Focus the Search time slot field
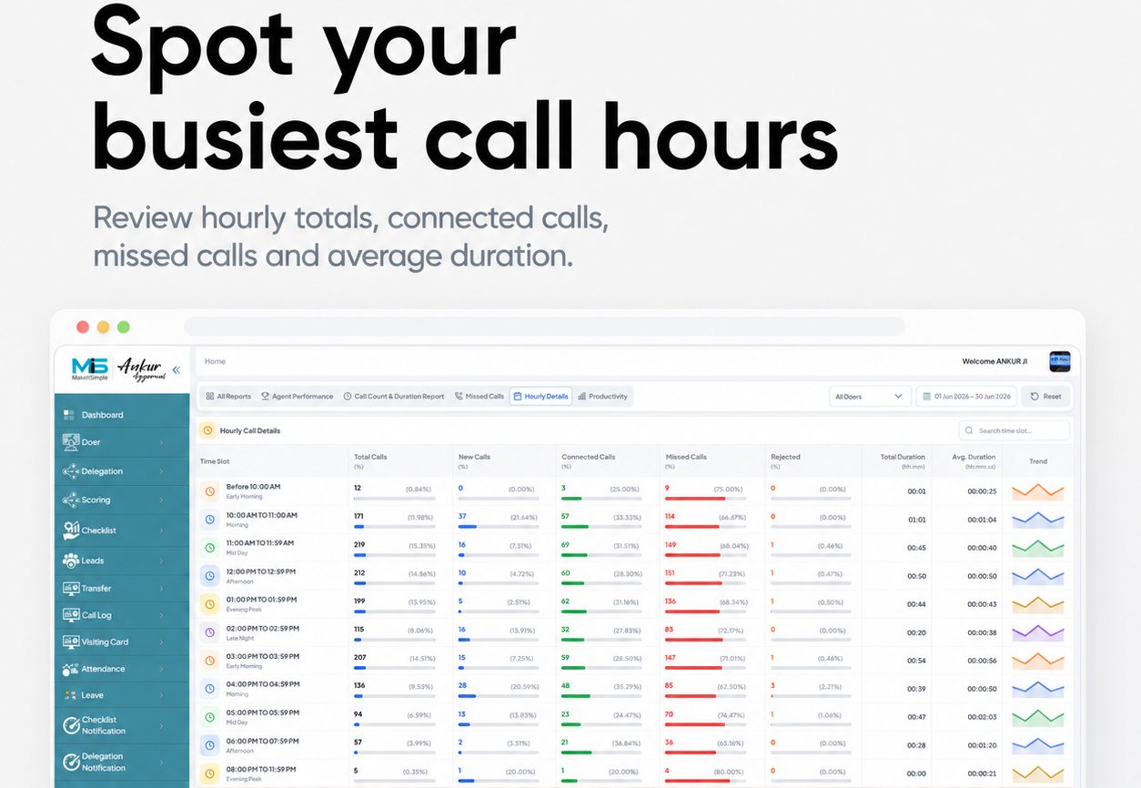The image size is (1141, 788). click(1015, 430)
